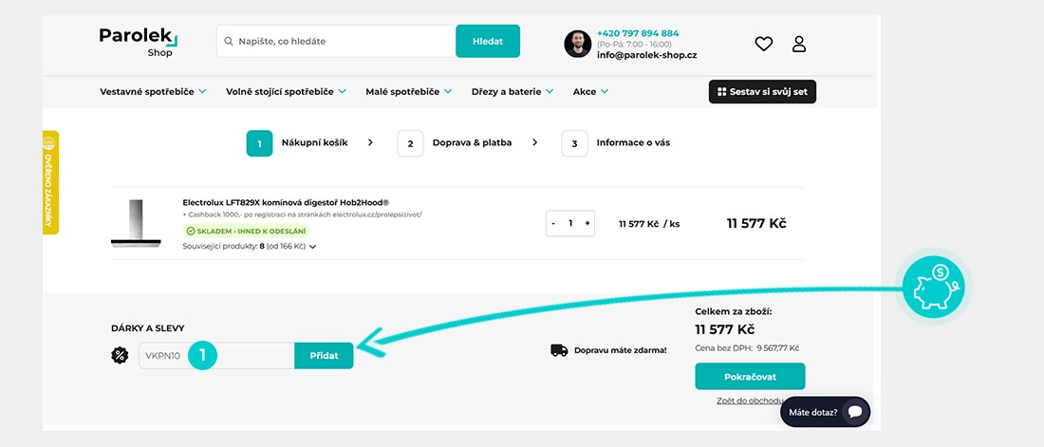Image resolution: width=1044 pixels, height=447 pixels.
Task: Focus the search field Napište, co hledáte
Action: pos(336,42)
